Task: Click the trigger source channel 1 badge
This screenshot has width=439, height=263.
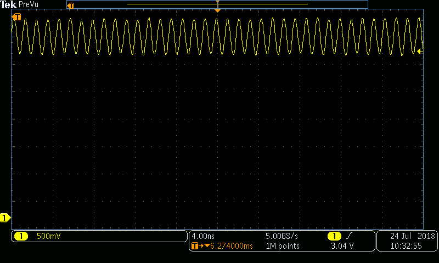Action: tap(334, 236)
